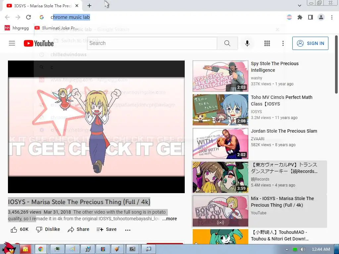Image resolution: width=339 pixels, height=254 pixels.
Task: Click the Google icon in address bar
Action: pos(42,17)
